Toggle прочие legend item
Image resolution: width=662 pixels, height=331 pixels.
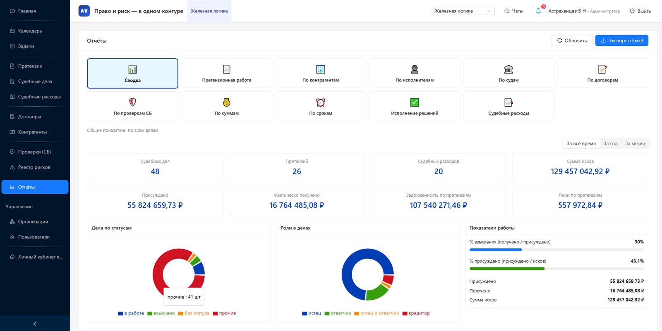point(224,313)
